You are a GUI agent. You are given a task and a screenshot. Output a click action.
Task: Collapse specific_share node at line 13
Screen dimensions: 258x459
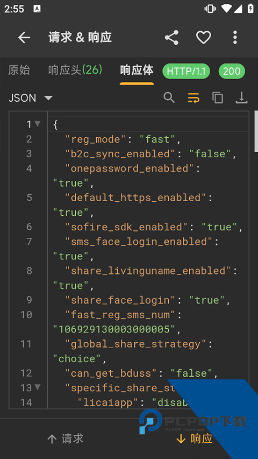[38, 387]
